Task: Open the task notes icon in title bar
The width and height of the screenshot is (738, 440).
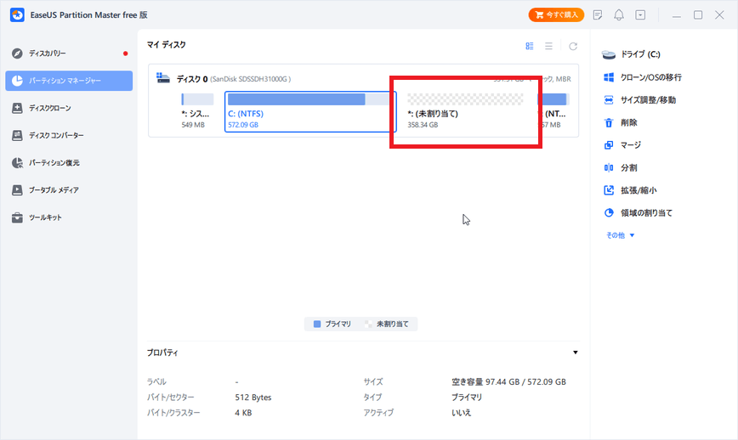Action: [x=598, y=15]
